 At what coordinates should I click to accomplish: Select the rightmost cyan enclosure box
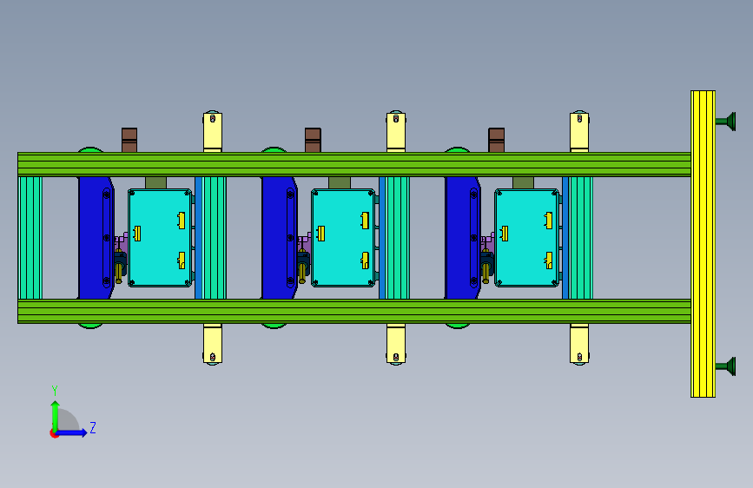point(527,238)
